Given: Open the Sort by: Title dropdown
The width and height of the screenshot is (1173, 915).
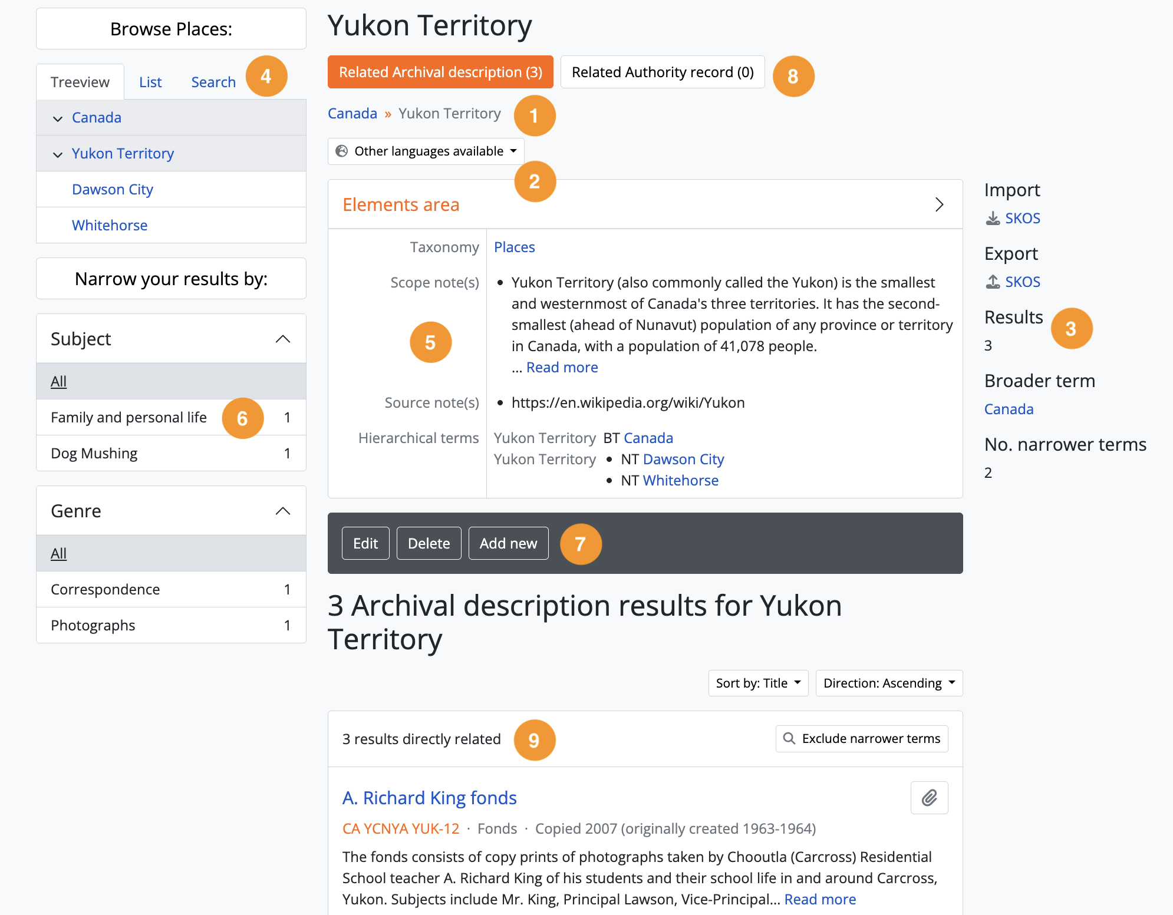Looking at the screenshot, I should click(x=758, y=683).
